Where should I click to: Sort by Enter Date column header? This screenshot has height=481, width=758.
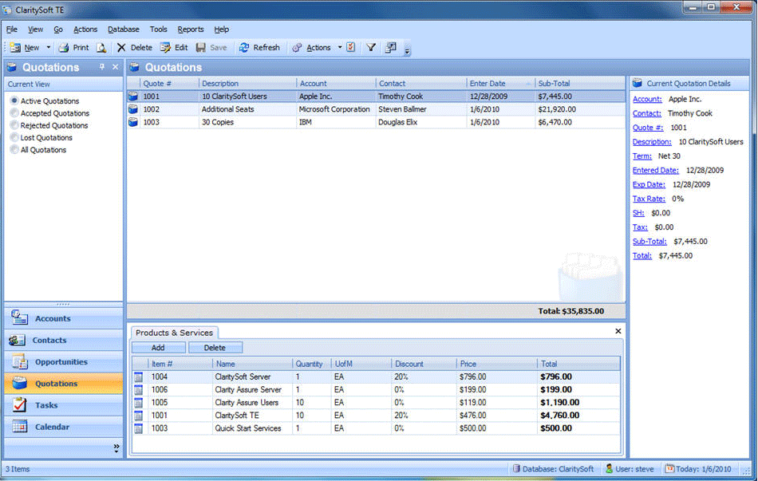(500, 83)
